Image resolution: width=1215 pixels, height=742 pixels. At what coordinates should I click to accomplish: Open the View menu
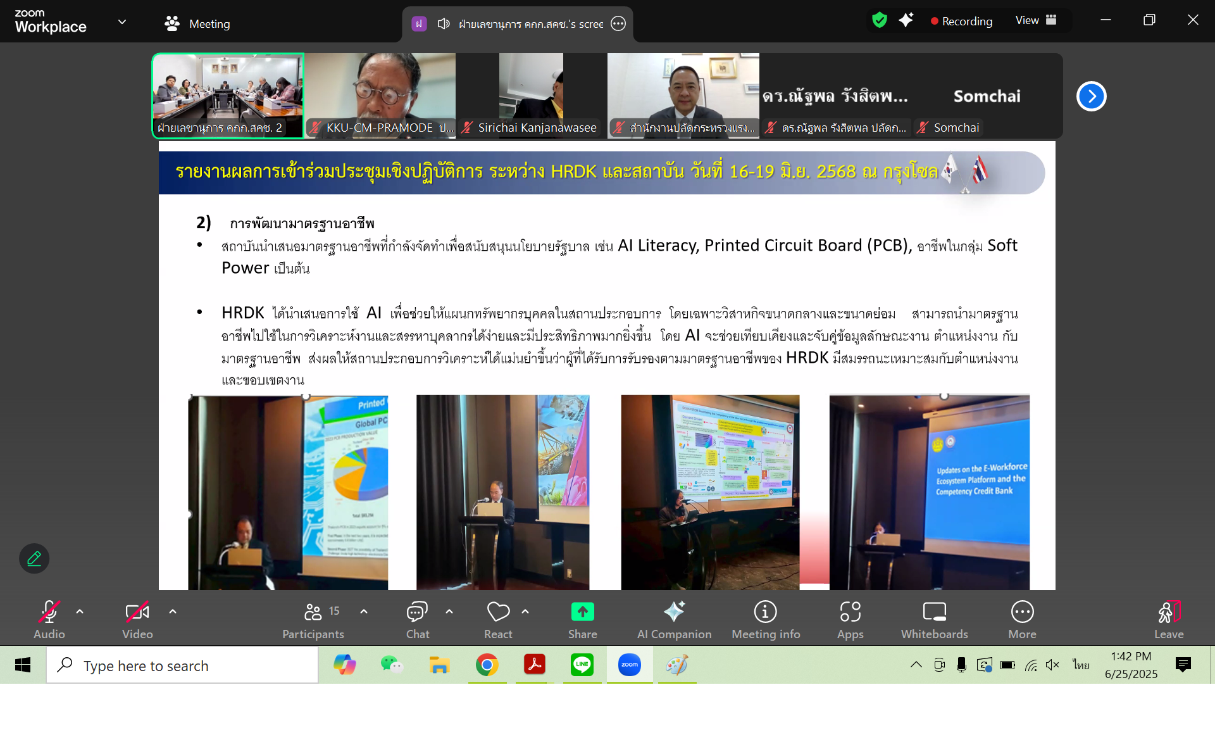point(1035,20)
